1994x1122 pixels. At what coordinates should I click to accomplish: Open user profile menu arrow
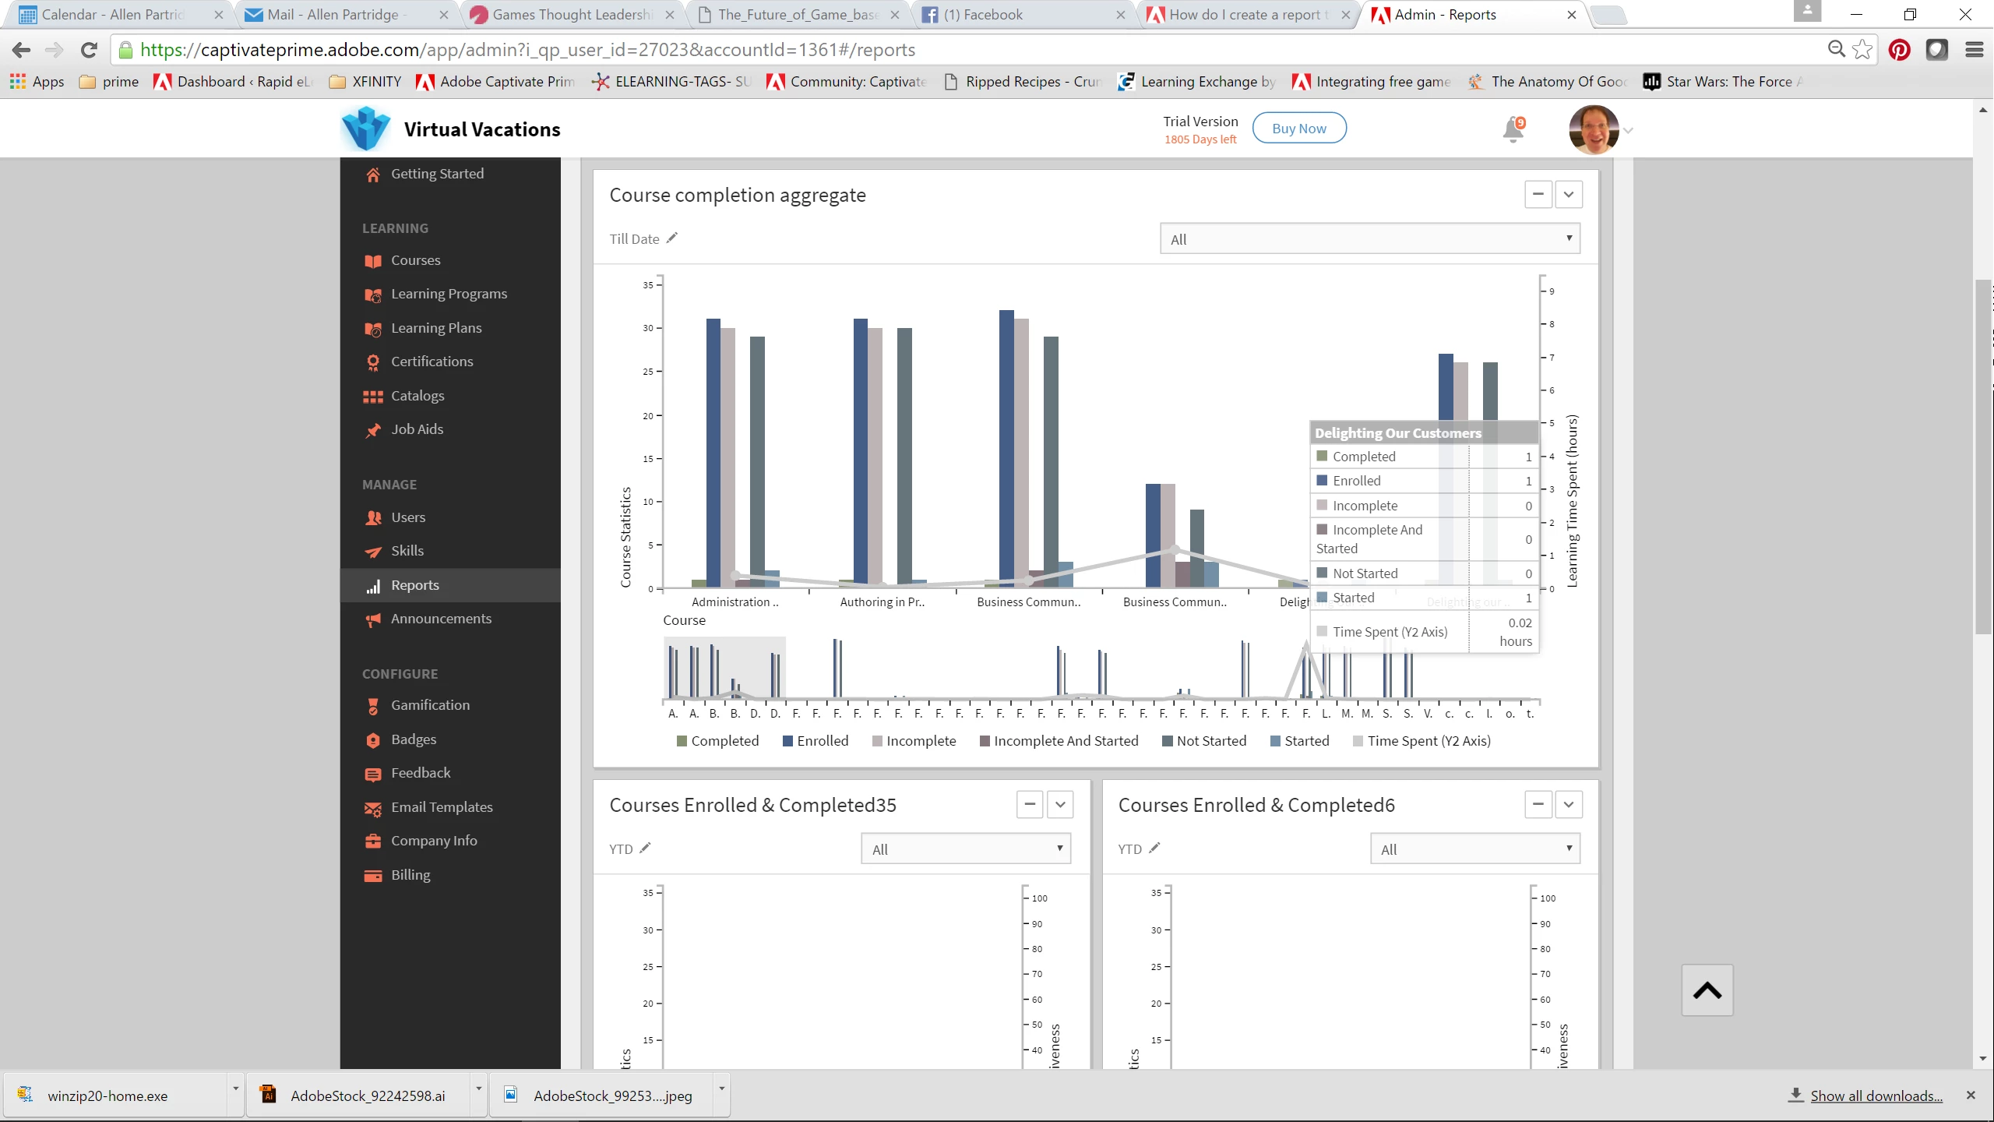(1629, 130)
